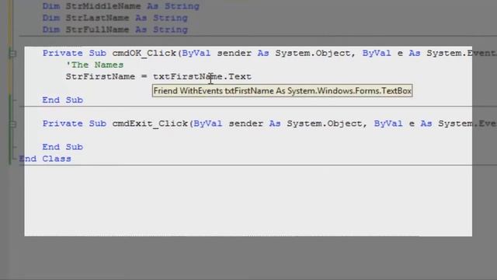
Task: Click 'sender' parameter in cmdOK_Click signature
Action: (x=235, y=53)
